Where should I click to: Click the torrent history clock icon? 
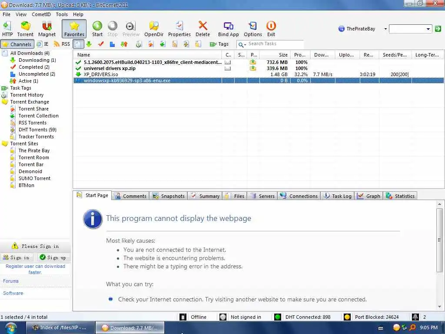[x=139, y=44]
